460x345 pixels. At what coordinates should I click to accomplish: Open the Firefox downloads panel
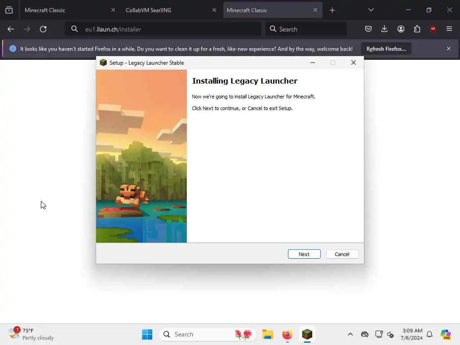(385, 29)
